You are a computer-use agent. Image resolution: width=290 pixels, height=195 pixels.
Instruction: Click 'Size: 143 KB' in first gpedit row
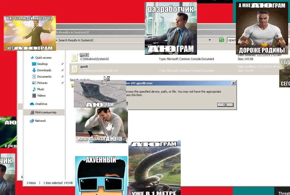pyautogui.click(x=245, y=59)
